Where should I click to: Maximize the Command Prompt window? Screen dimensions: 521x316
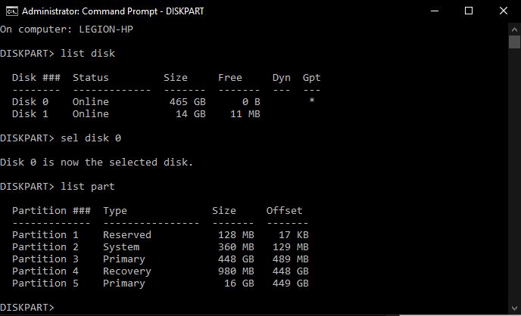click(469, 11)
